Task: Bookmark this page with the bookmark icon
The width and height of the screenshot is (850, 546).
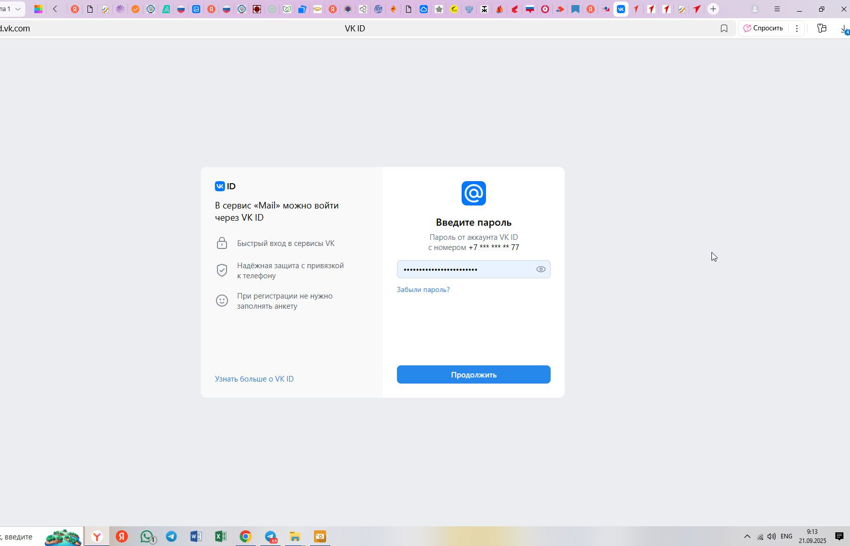Action: click(724, 28)
